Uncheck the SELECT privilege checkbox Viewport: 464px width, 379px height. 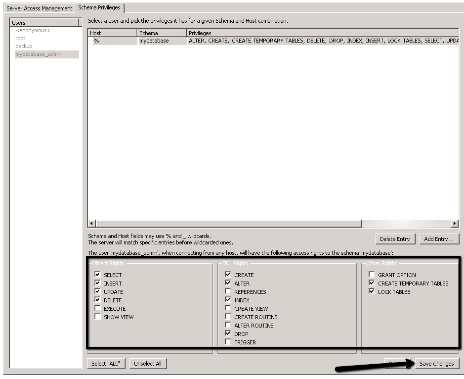(x=97, y=275)
